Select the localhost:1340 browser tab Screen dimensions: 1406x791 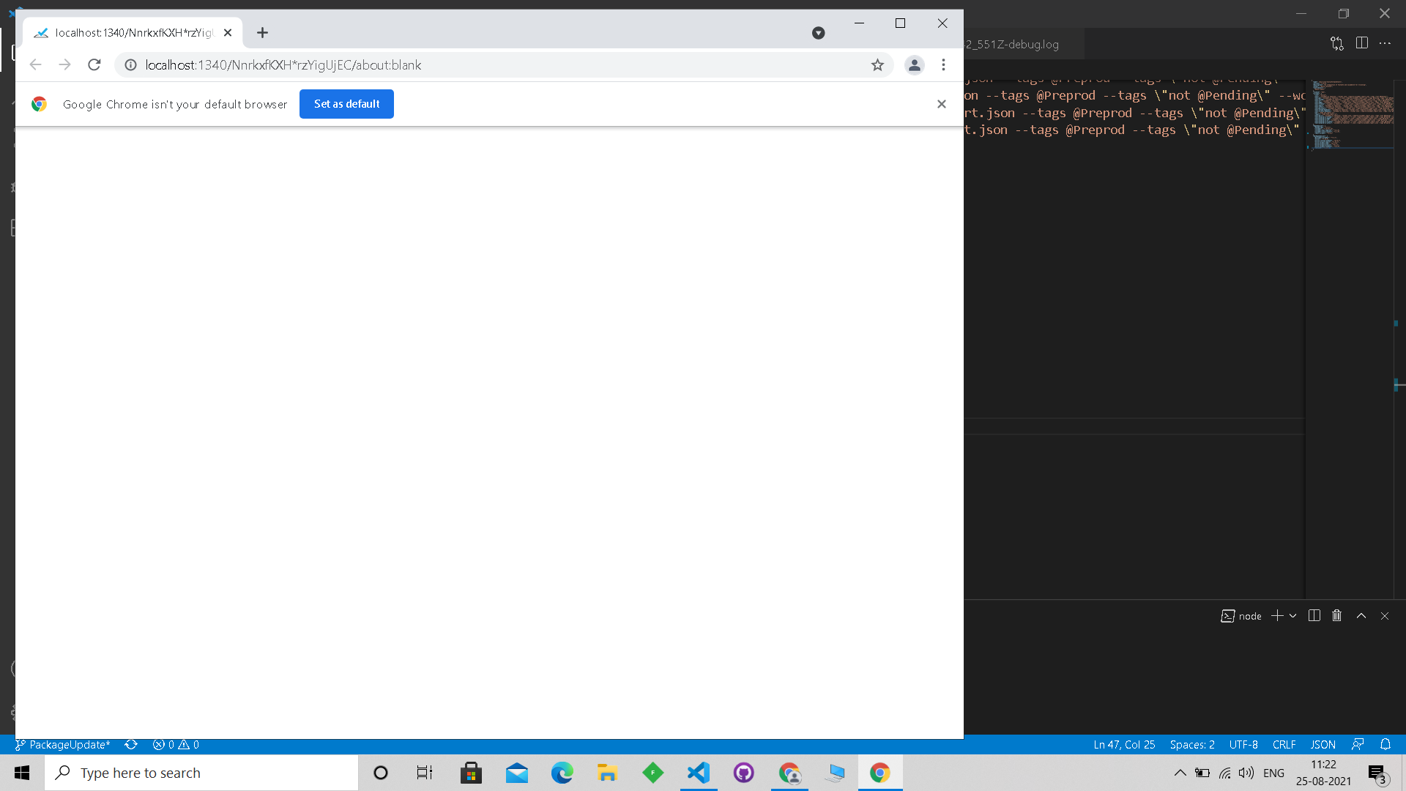[x=132, y=33]
